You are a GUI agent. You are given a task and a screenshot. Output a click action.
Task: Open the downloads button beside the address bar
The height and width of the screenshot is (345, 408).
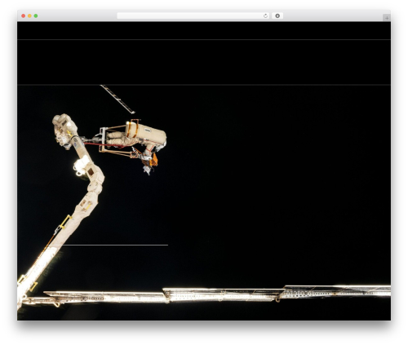(x=277, y=15)
